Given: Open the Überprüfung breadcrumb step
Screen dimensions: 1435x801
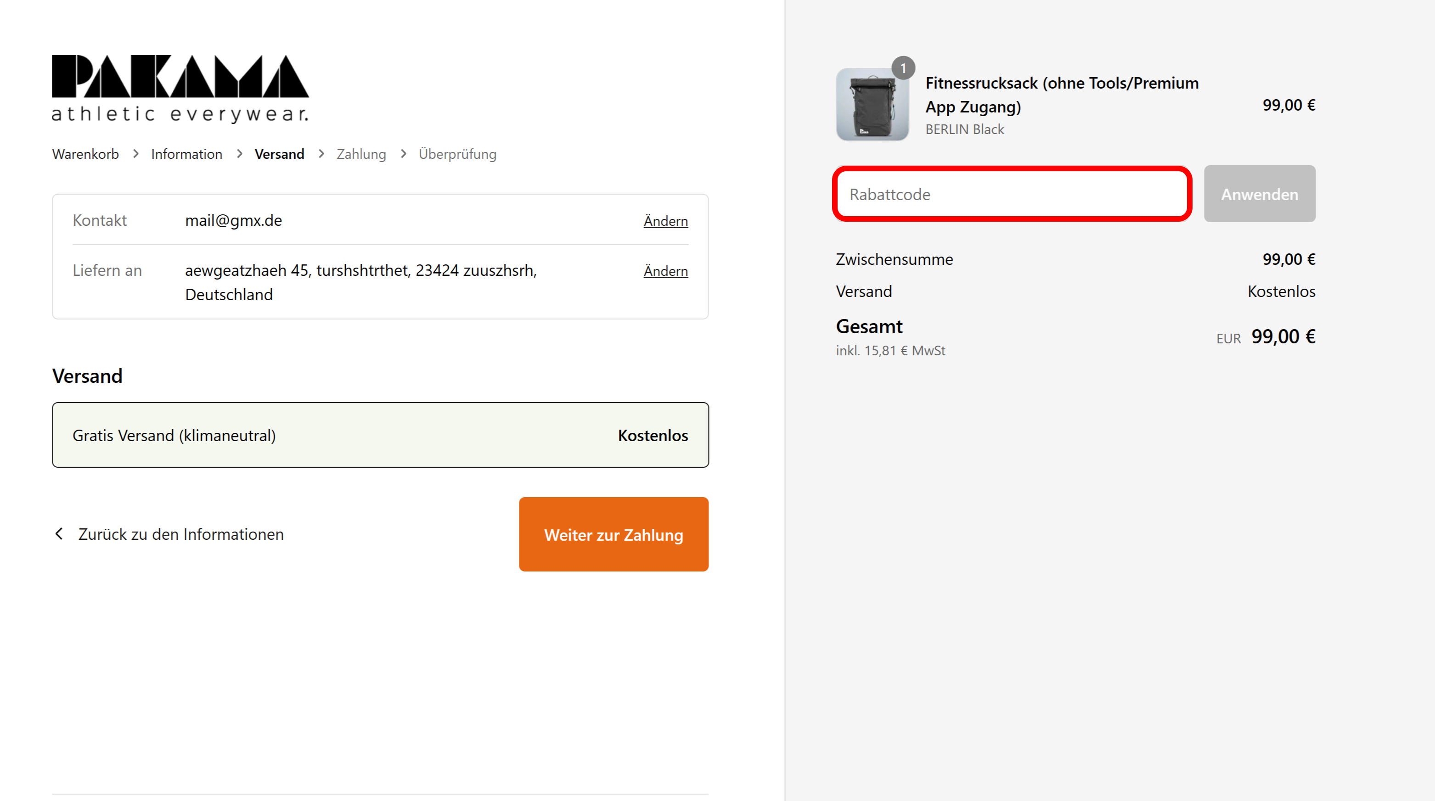Looking at the screenshot, I should tap(457, 154).
